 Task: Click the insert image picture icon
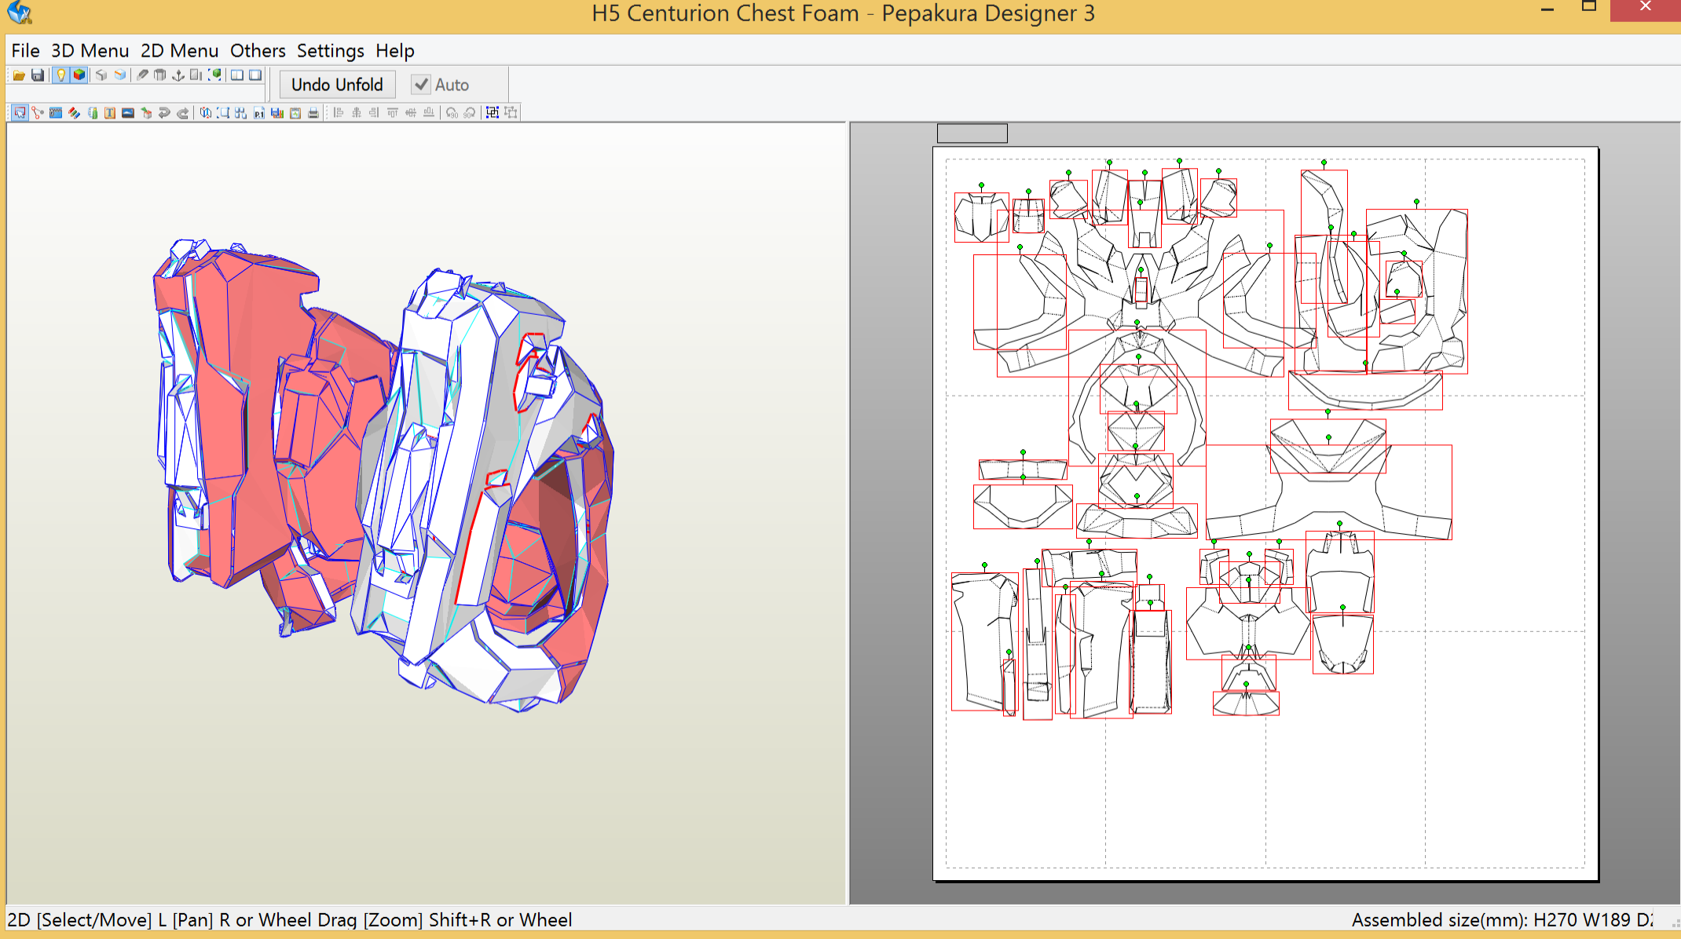tap(128, 112)
